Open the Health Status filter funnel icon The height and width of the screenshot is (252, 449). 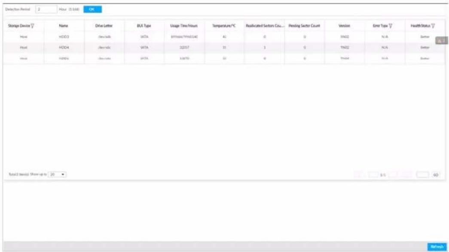pos(433,26)
